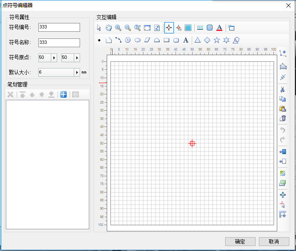Click the zoom in magnifier icon
Viewport: 296px width, 251px height.
click(118, 28)
